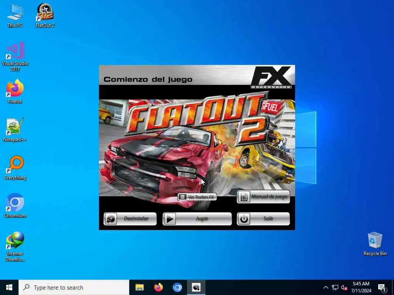Image resolution: width=394 pixels, height=295 pixels.
Task: Click the Desinstalar button in the launcher
Action: 130,219
